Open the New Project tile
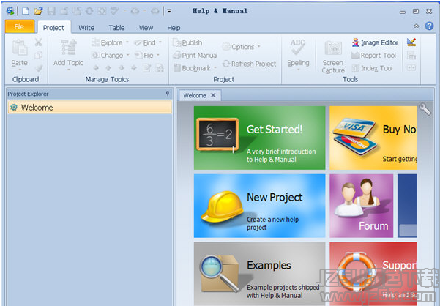Viewport: 440px width, 306px height. tap(260, 206)
